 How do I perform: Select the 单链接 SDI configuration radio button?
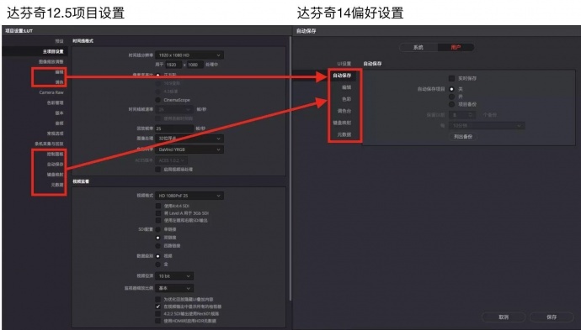pos(158,229)
